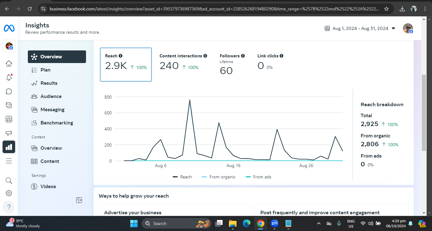Open Chrome profile avatar in toolbar
The height and width of the screenshot is (231, 432).
pyautogui.click(x=414, y=9)
